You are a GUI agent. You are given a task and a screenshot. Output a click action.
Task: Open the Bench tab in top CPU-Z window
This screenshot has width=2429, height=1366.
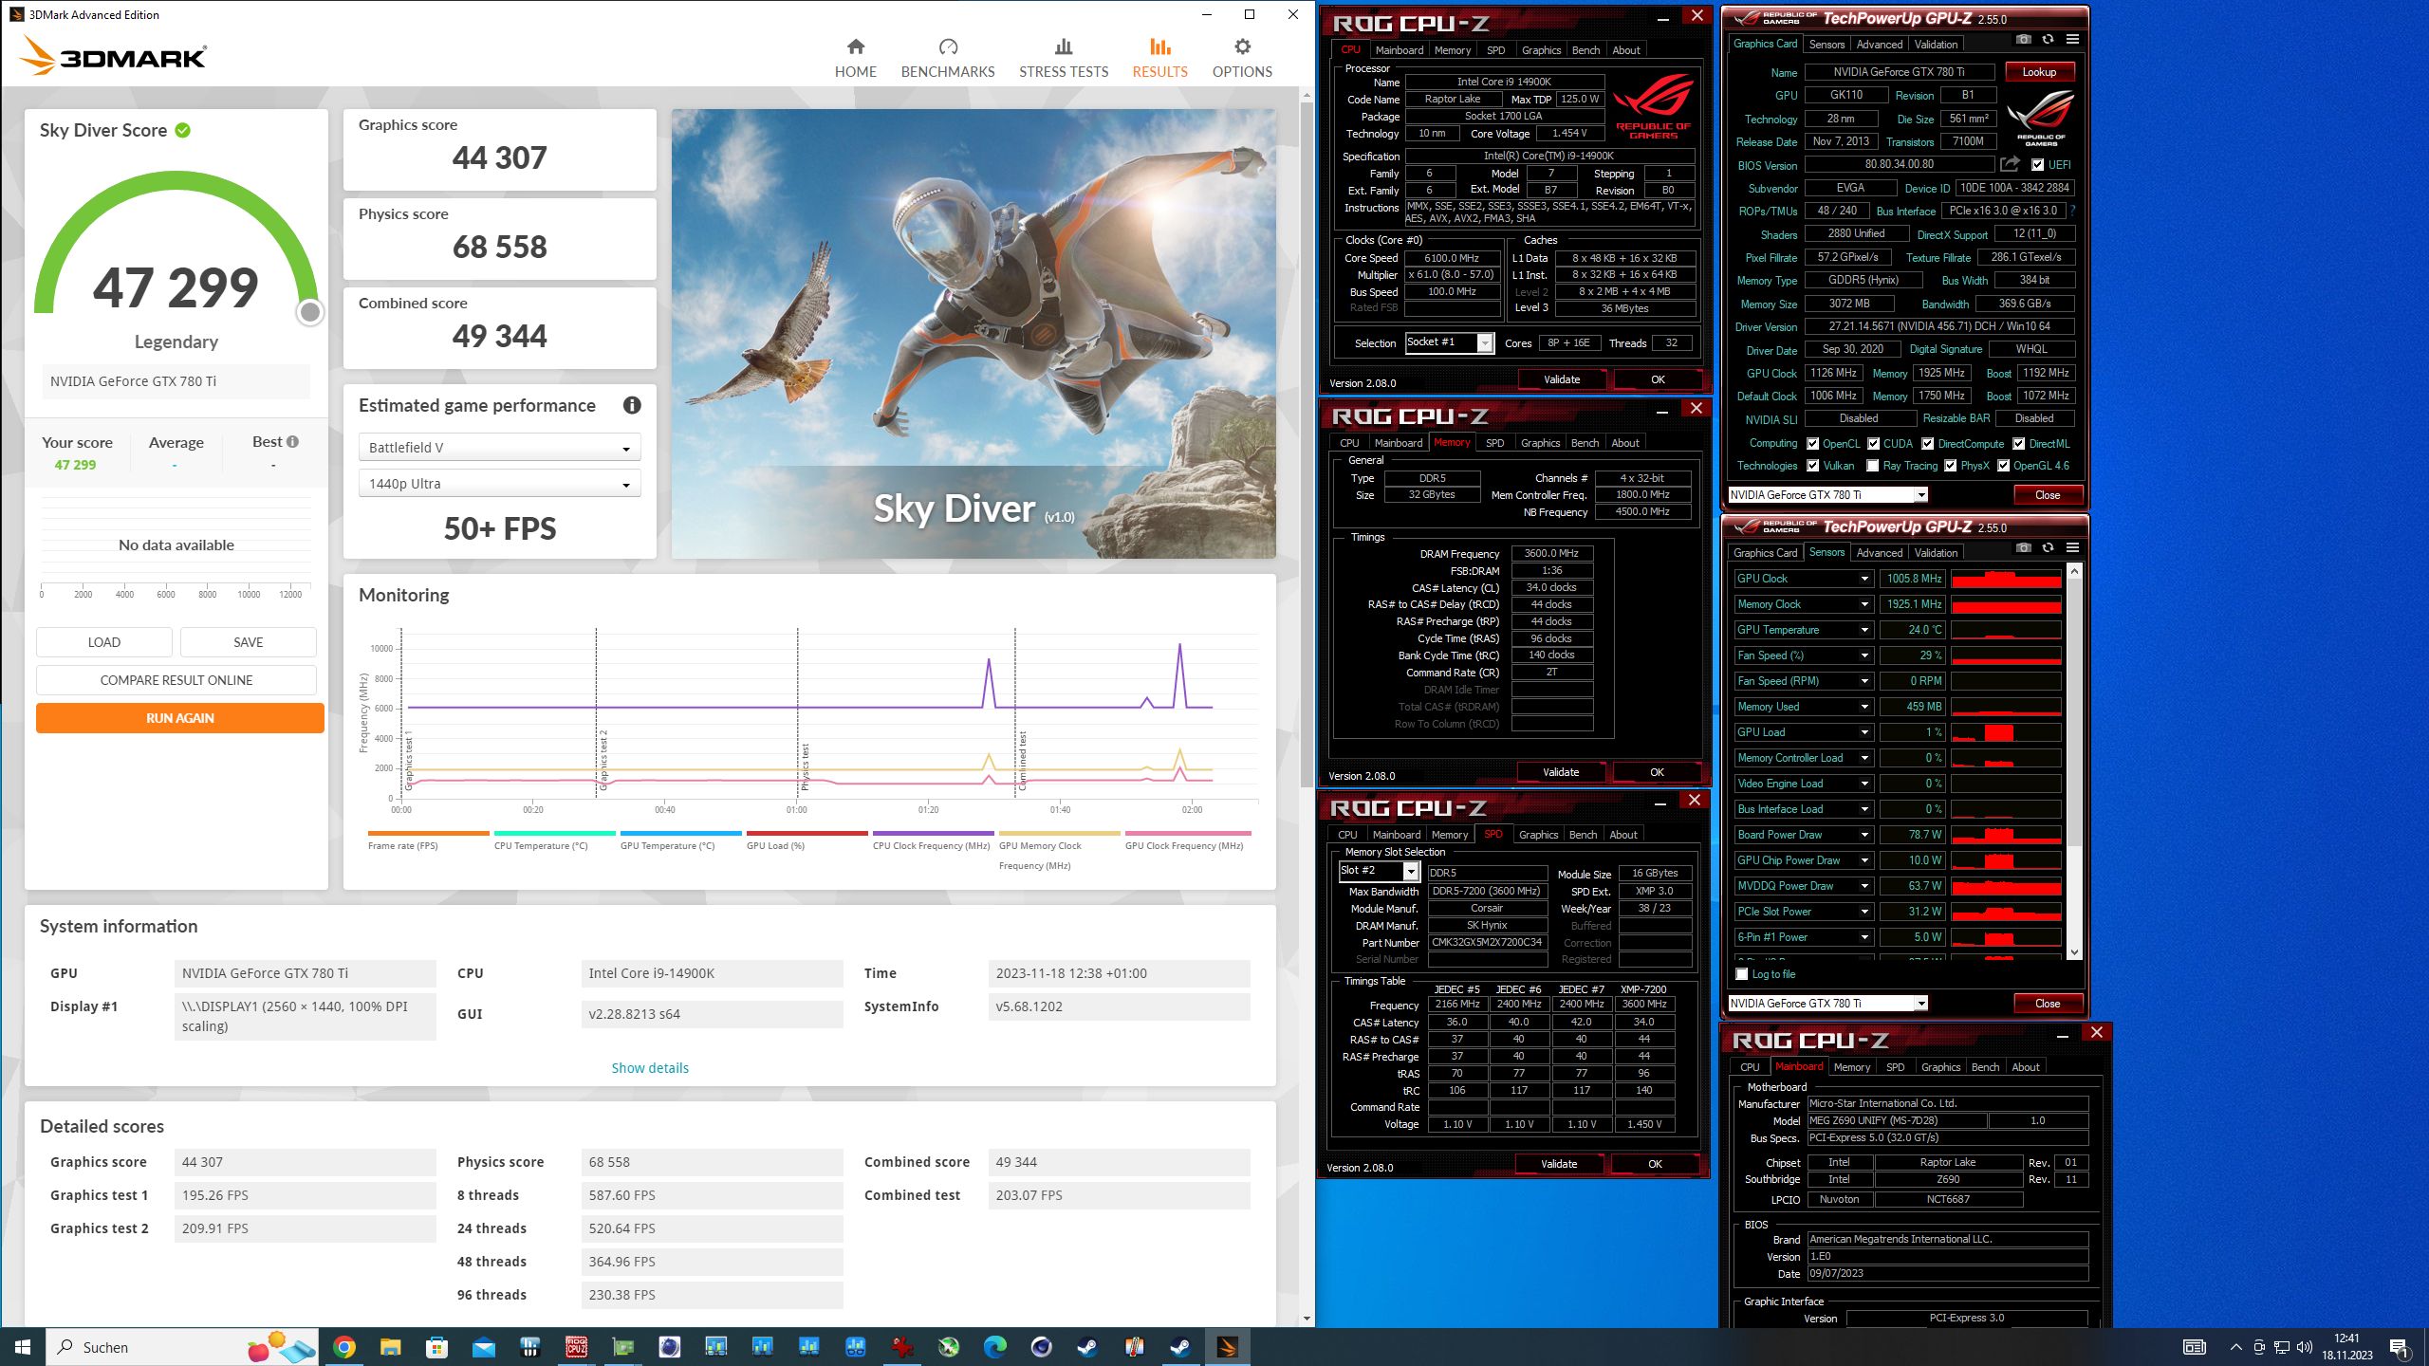coord(1585,50)
